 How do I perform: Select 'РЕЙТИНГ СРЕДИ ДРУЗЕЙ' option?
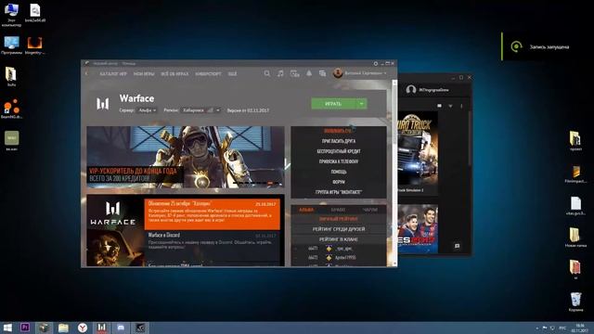coord(338,229)
